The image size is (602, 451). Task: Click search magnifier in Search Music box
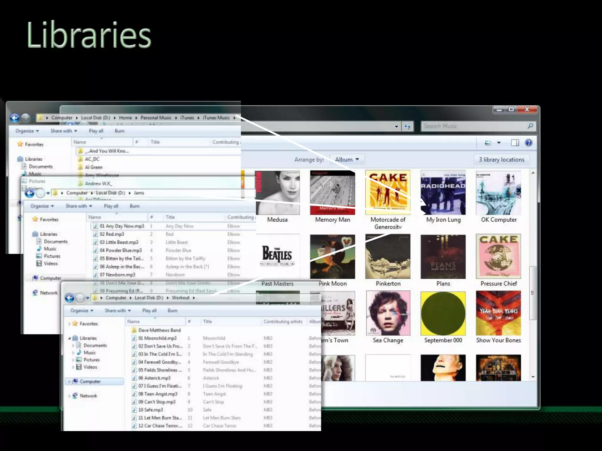pos(530,126)
